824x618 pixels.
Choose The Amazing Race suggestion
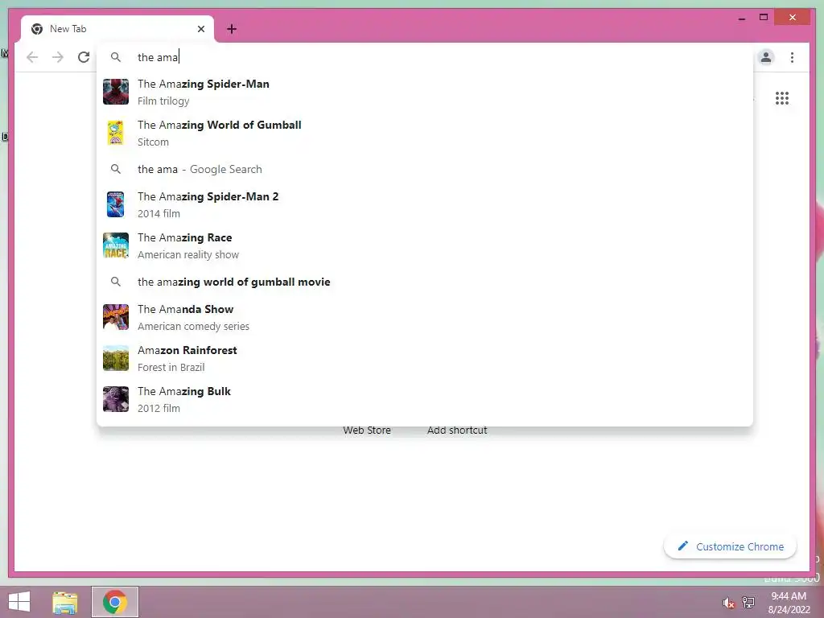click(425, 245)
